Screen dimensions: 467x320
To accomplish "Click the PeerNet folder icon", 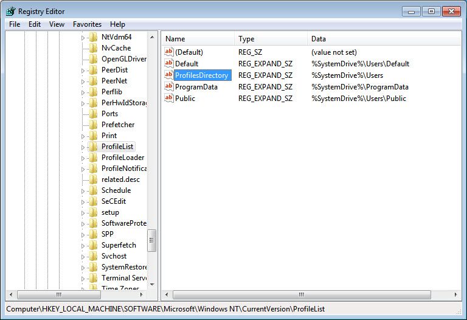I will pos(93,81).
